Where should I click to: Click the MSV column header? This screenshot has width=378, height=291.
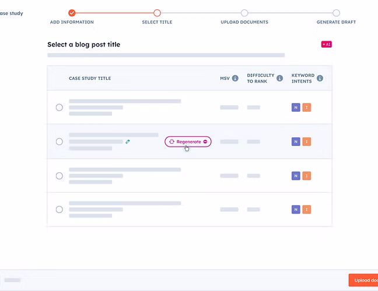pyautogui.click(x=225, y=78)
